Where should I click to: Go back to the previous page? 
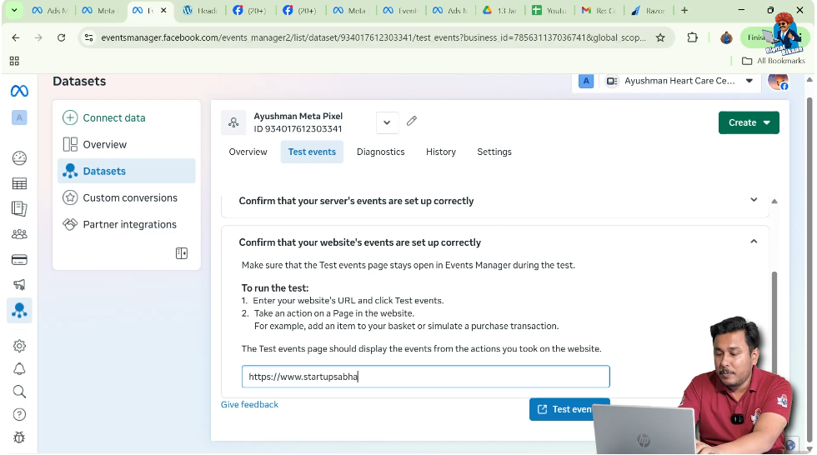[16, 37]
